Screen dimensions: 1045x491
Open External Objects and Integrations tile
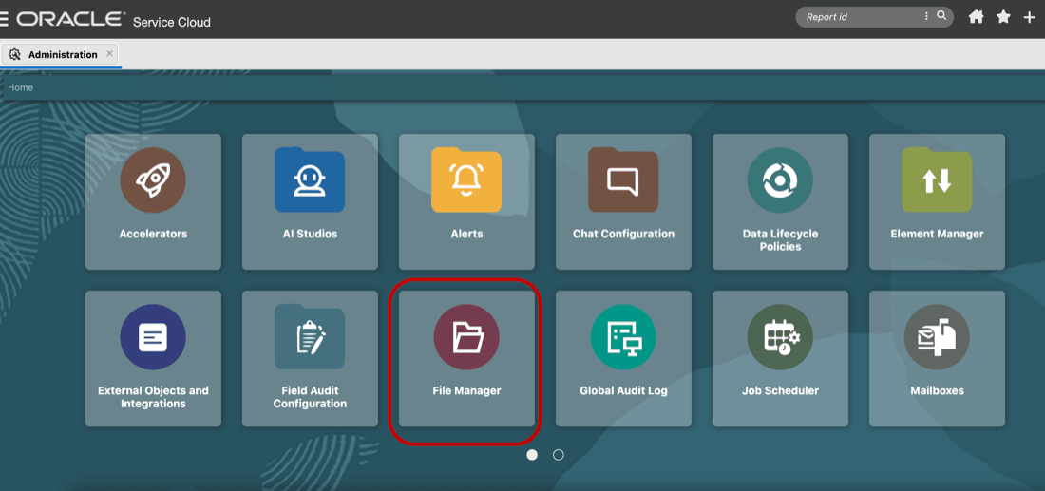click(153, 358)
